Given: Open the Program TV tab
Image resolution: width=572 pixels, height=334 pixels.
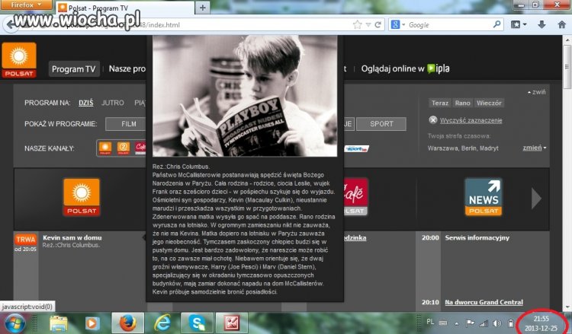Looking at the screenshot, I should click(74, 68).
